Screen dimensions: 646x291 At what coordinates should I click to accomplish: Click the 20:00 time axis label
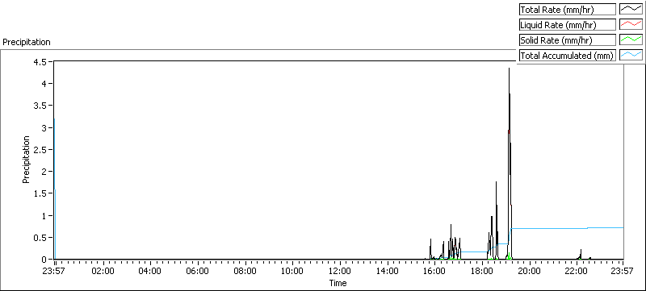[529, 272]
